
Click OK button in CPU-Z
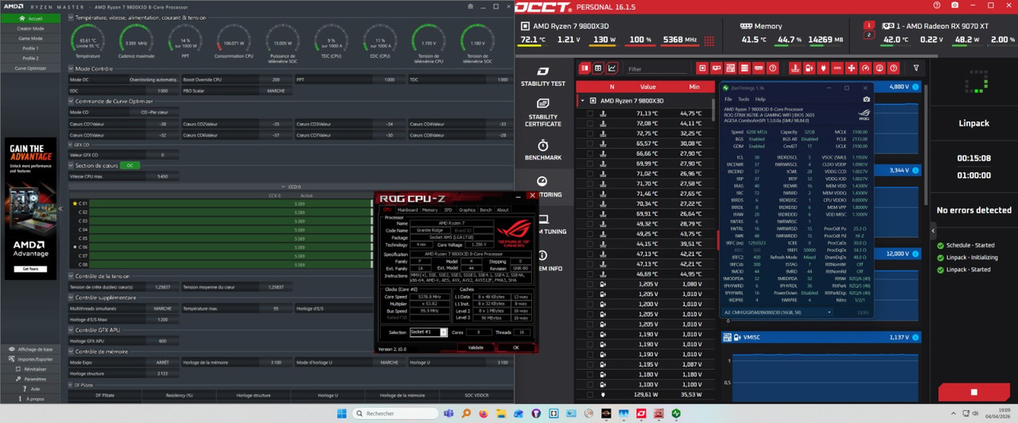click(515, 348)
